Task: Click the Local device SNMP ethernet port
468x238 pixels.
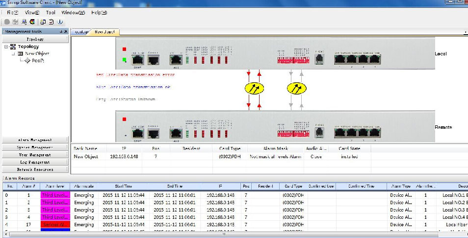Action: [137, 60]
